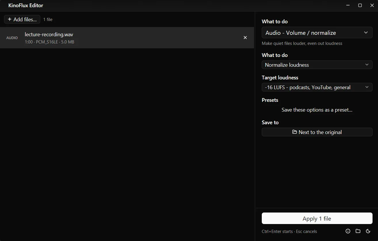Viewport: 378px width, 241px height.
Task: Click the Add files button
Action: [x=22, y=19]
